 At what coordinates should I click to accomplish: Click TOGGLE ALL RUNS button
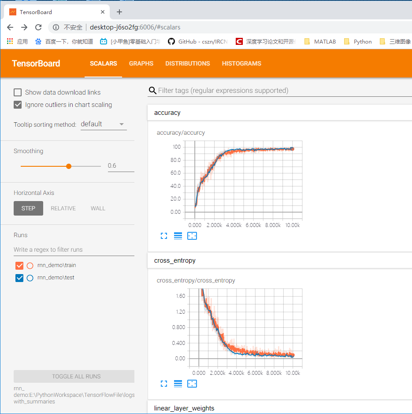[74, 376]
